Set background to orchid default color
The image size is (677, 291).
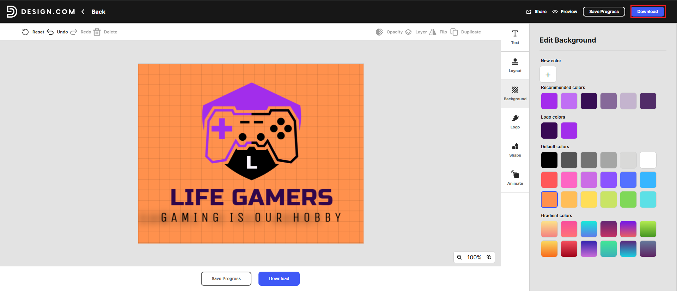click(589, 180)
